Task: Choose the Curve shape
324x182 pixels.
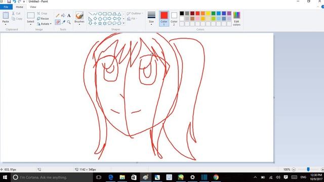Action: click(x=95, y=14)
